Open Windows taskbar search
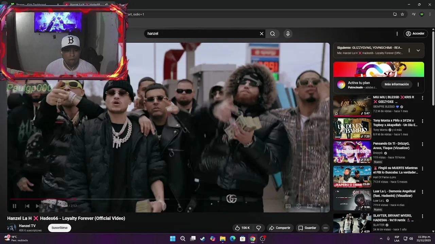Image resolution: width=435 pixels, height=244 pixels. (183, 239)
